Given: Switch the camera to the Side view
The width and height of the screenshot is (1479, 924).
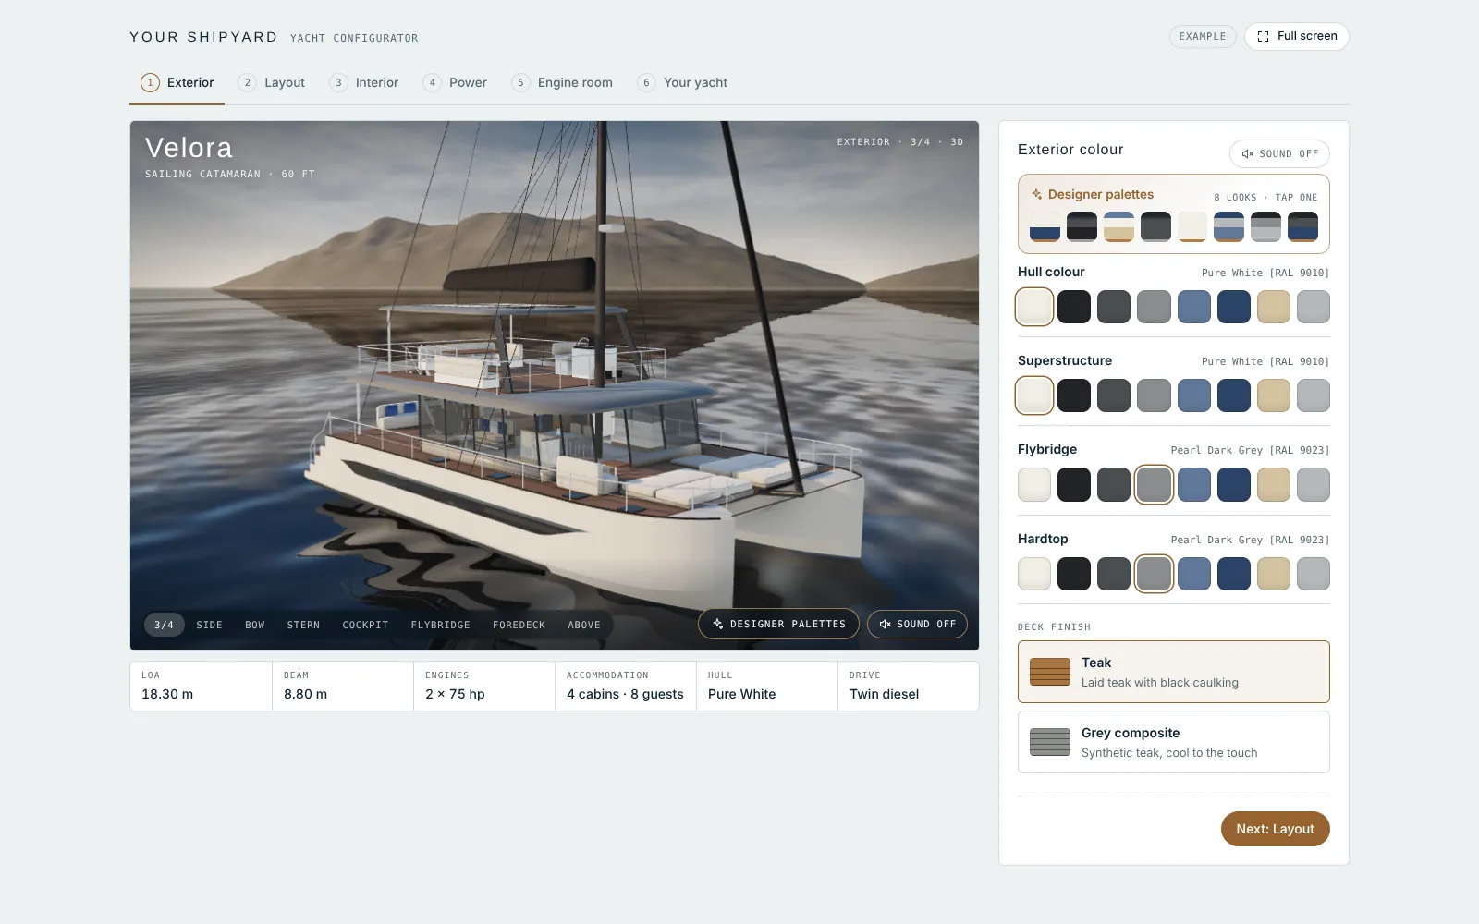Looking at the screenshot, I should point(209,625).
